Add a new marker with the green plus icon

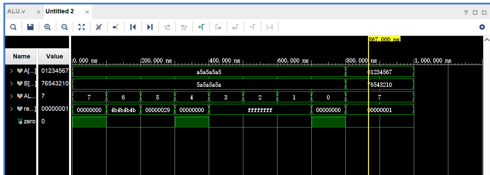click(201, 27)
